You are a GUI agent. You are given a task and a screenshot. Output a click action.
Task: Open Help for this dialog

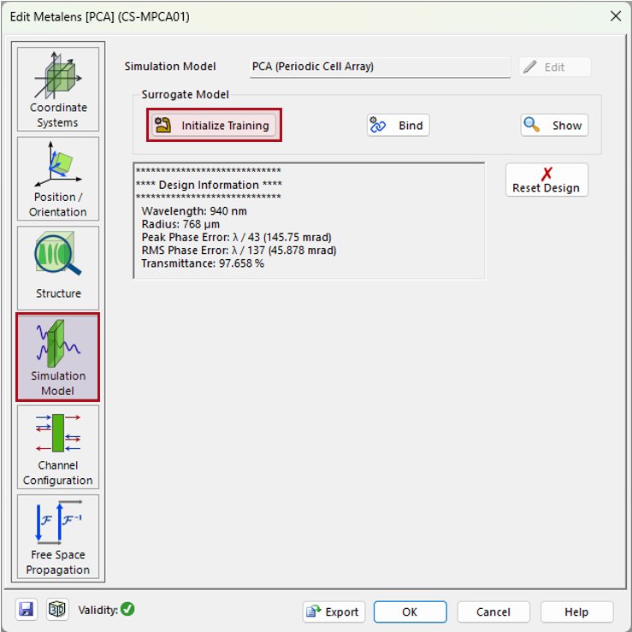(576, 611)
